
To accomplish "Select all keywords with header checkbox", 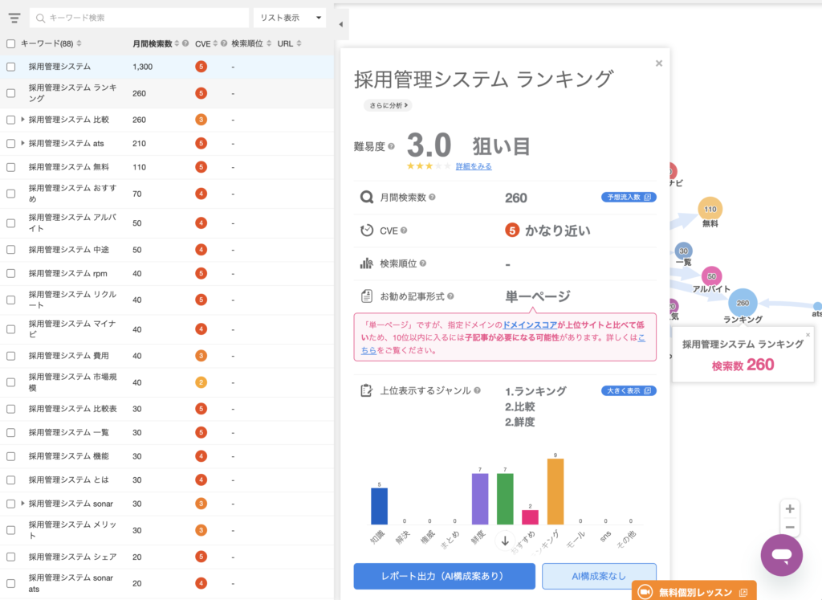I will click(11, 43).
